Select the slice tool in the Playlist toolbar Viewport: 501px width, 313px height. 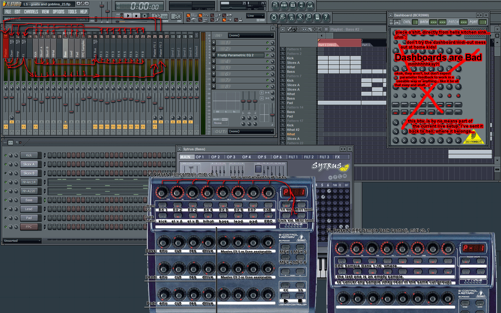point(310,29)
